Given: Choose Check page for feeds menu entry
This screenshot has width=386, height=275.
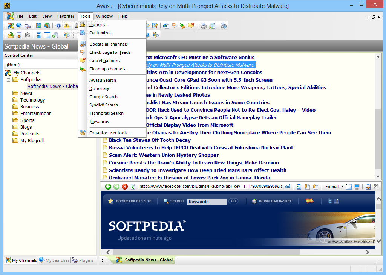Looking at the screenshot, I should point(112,52).
